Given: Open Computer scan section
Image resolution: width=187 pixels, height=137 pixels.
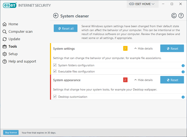Looking at the screenshot, I should [x=20, y=31].
